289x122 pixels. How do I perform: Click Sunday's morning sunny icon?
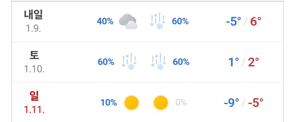click(132, 103)
